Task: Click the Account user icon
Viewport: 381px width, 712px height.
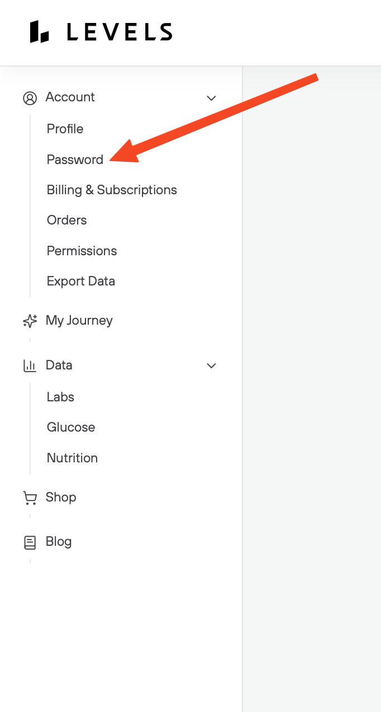Action: (30, 98)
